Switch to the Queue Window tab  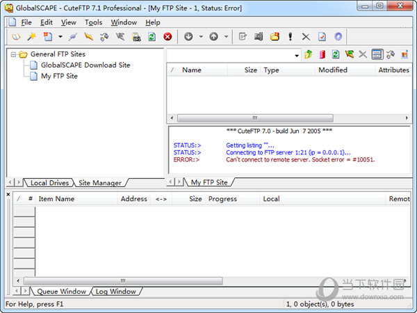click(x=61, y=291)
